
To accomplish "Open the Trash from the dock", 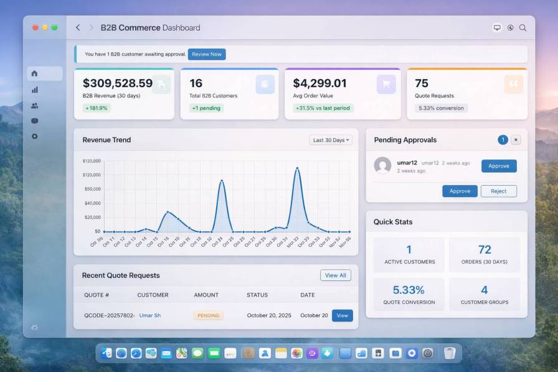I will coord(450,353).
